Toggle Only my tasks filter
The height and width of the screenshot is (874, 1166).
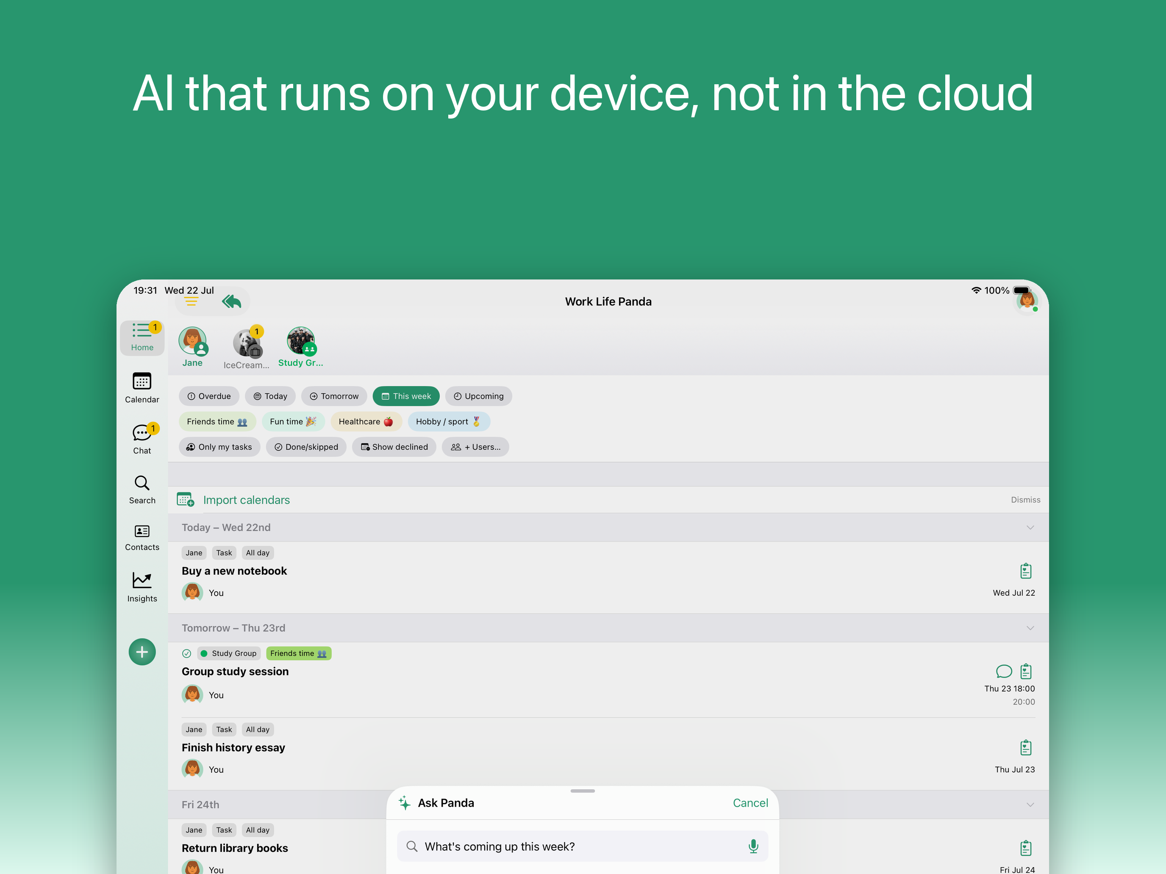point(219,447)
